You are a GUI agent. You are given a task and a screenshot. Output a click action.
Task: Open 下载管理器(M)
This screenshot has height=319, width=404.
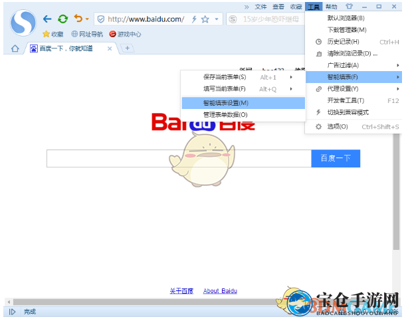[353, 30]
